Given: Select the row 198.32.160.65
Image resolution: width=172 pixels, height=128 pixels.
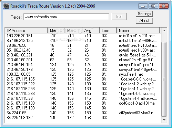Looking at the screenshot, I should tap(83, 74).
